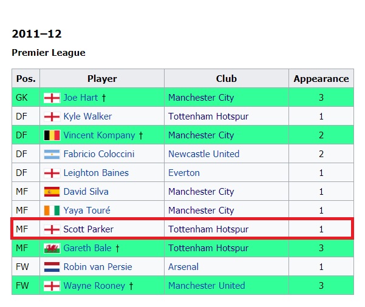Click the Spain flag beside David Silva
Viewport: 365px width, 307px height.
coord(52,192)
